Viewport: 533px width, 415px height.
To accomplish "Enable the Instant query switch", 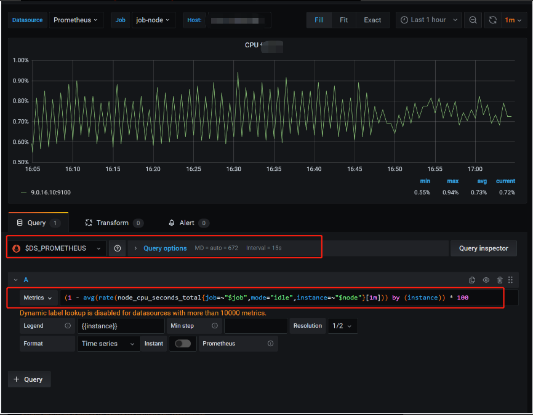I will [183, 344].
